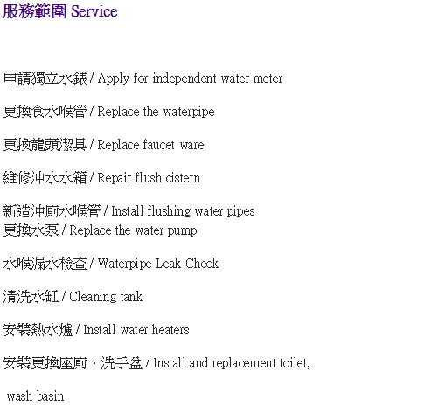Click the Repair flush cistern text

tap(149, 178)
